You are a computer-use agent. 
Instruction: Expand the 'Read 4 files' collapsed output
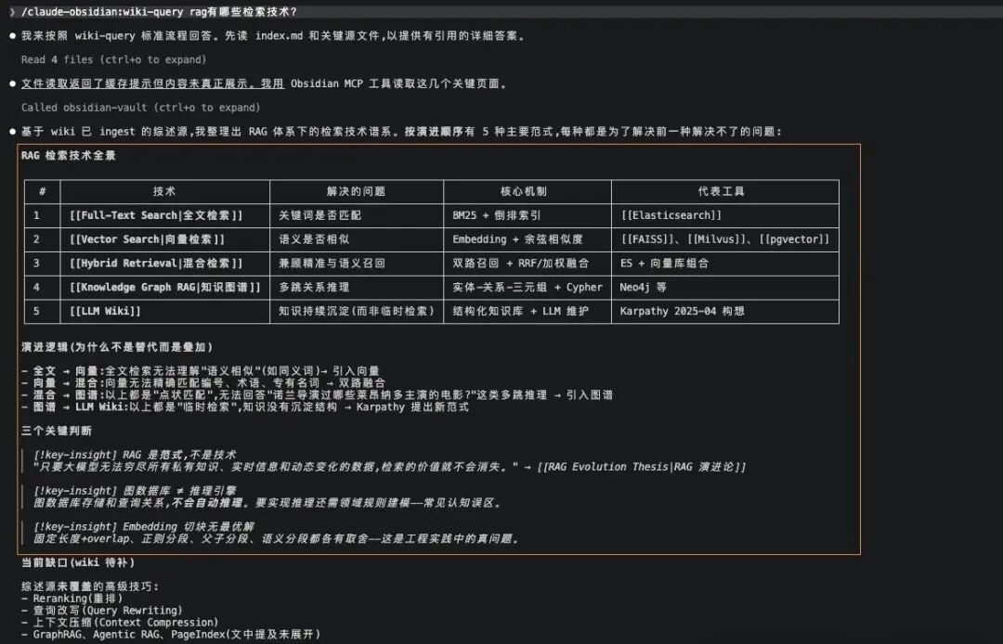pyautogui.click(x=114, y=59)
